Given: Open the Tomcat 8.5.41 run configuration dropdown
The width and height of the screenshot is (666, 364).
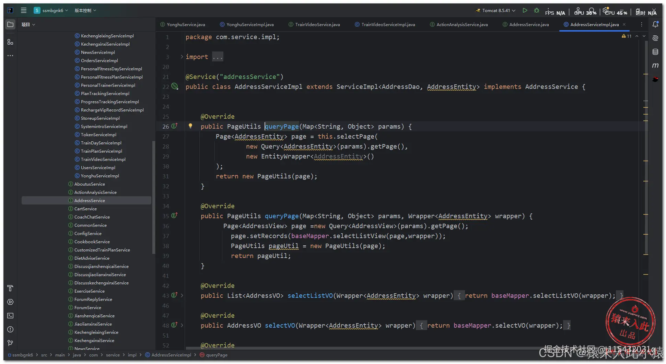Looking at the screenshot, I should click(495, 10).
